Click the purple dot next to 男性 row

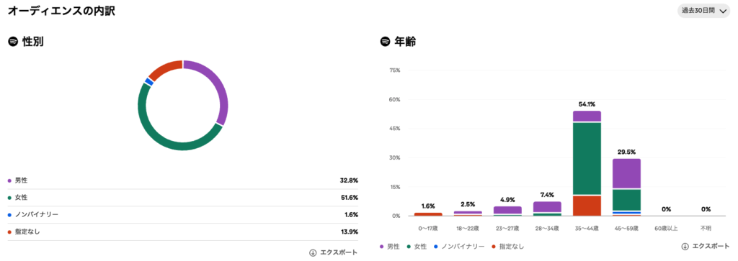9,180
